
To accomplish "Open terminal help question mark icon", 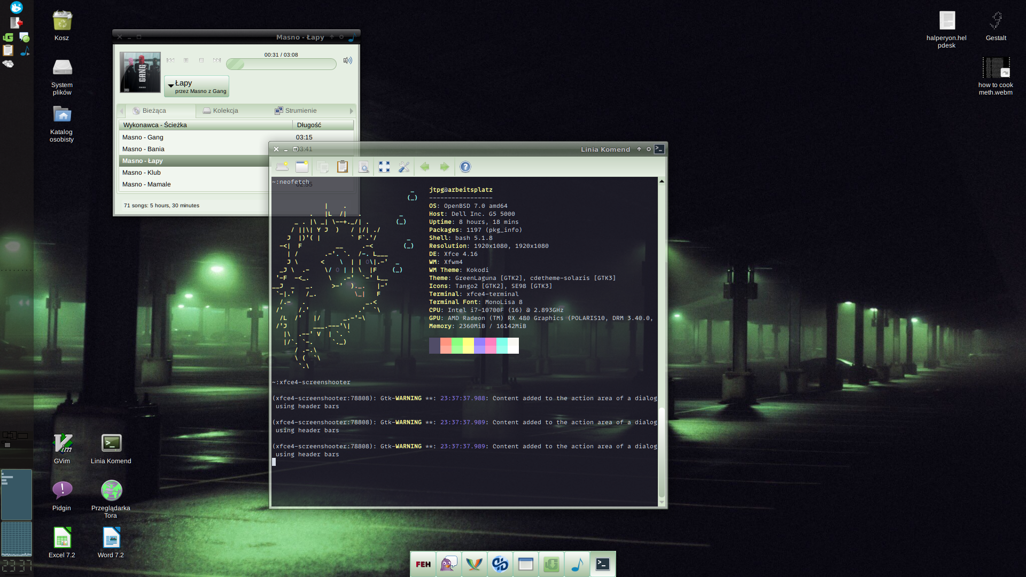I will point(465,167).
